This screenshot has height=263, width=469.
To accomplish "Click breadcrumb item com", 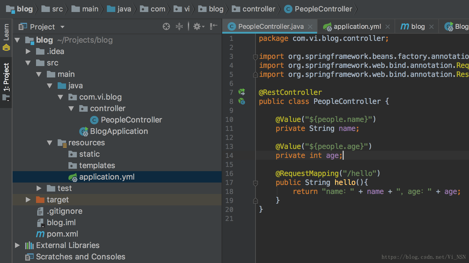I will click(153, 9).
